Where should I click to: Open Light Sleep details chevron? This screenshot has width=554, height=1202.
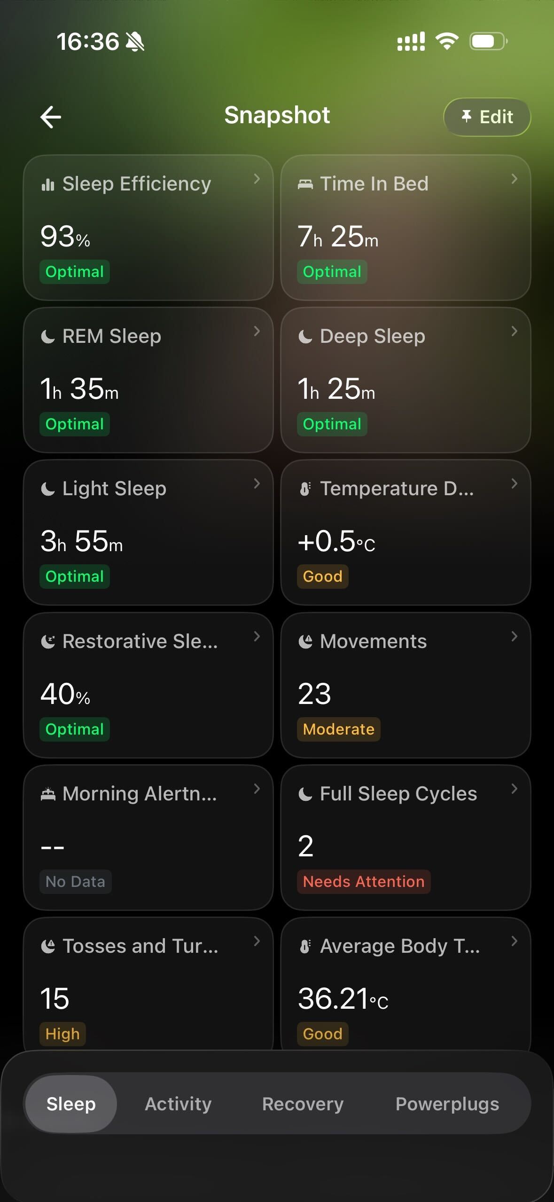click(257, 483)
